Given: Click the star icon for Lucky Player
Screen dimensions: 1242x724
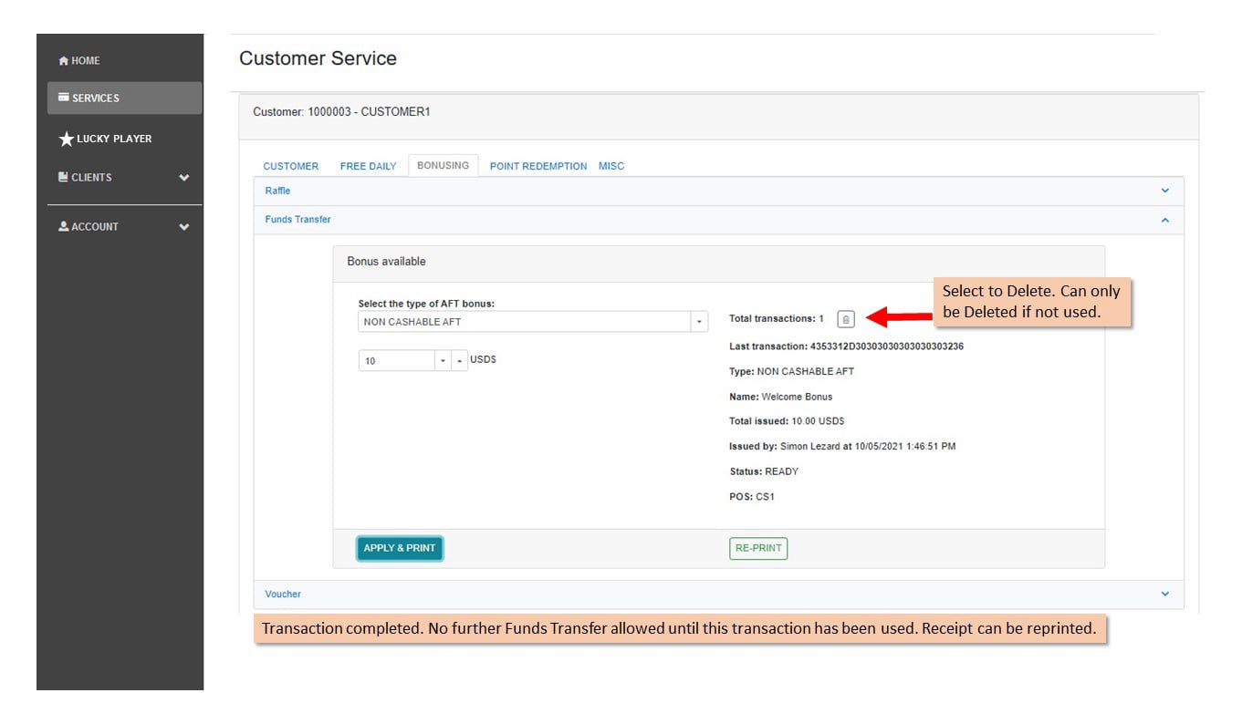Looking at the screenshot, I should (66, 140).
